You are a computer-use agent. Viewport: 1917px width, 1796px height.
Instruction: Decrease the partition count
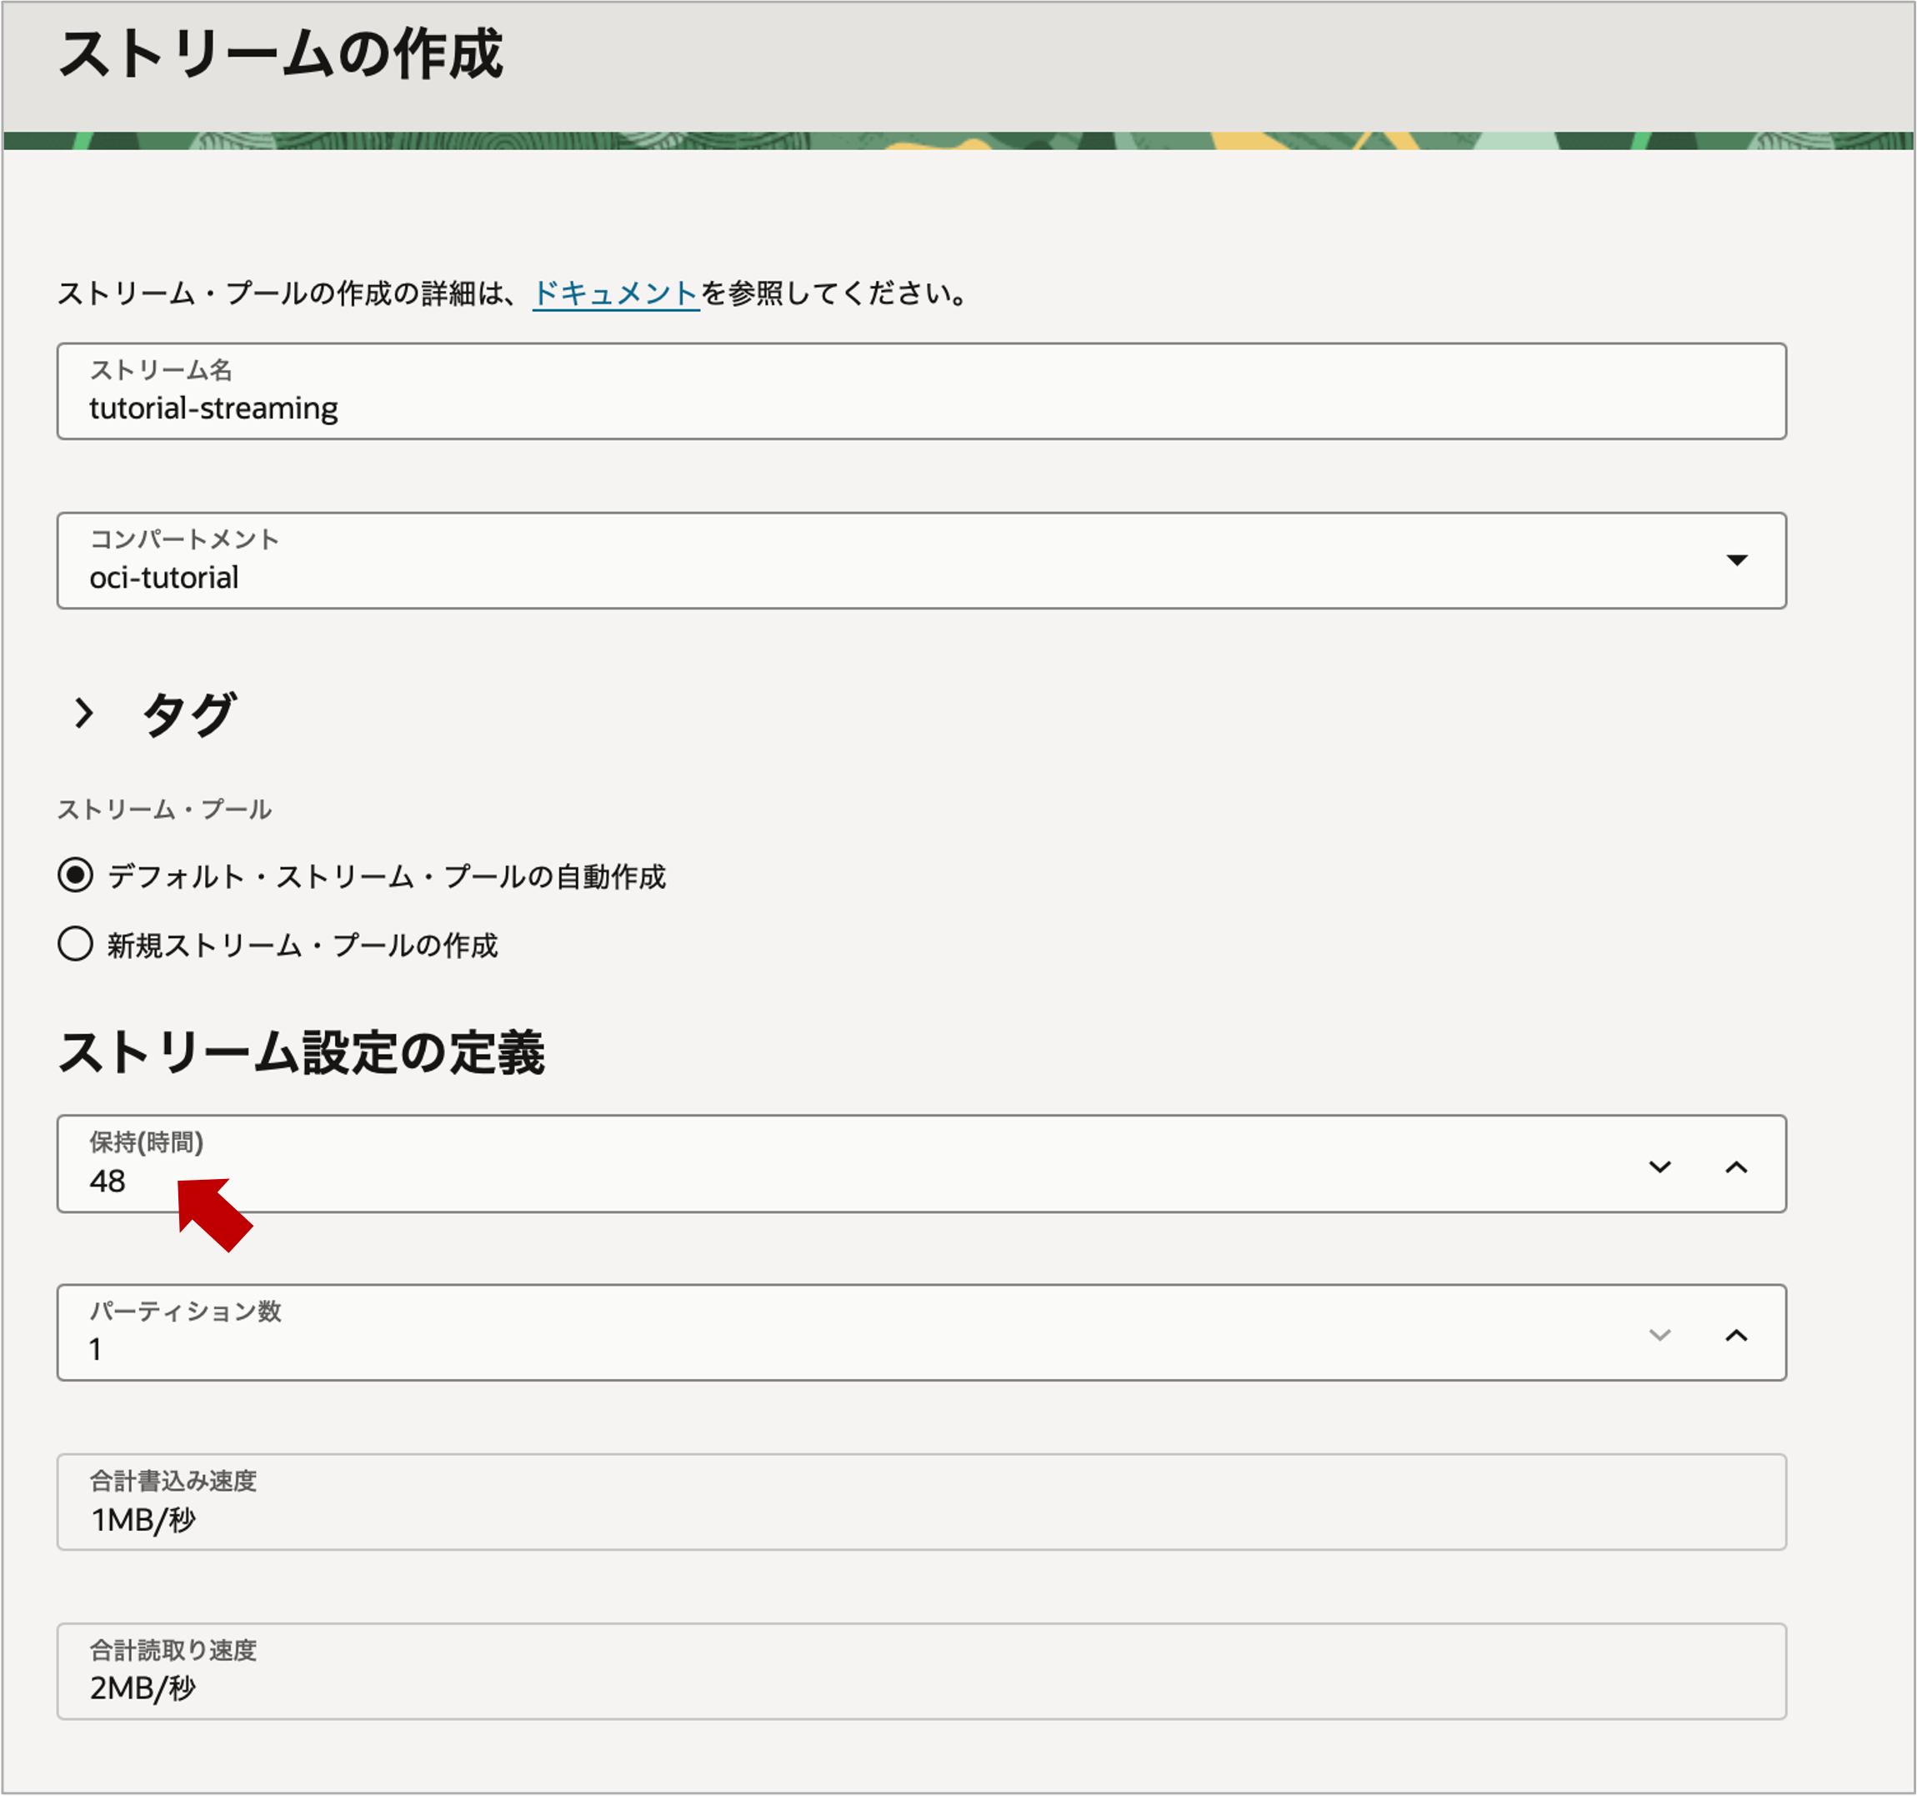coord(1659,1335)
